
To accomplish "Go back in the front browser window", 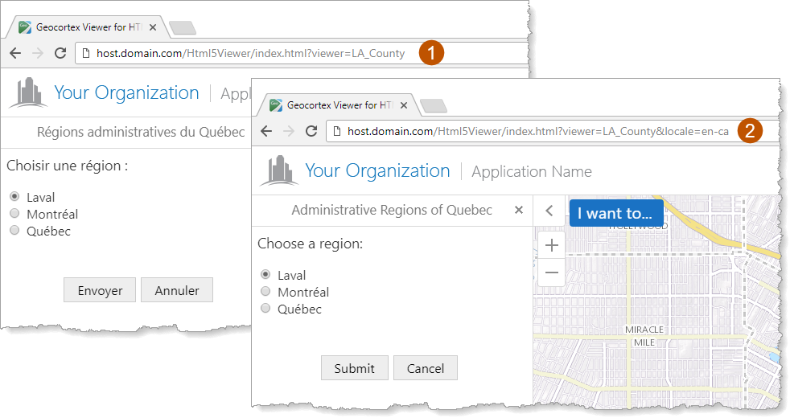I will tap(266, 131).
